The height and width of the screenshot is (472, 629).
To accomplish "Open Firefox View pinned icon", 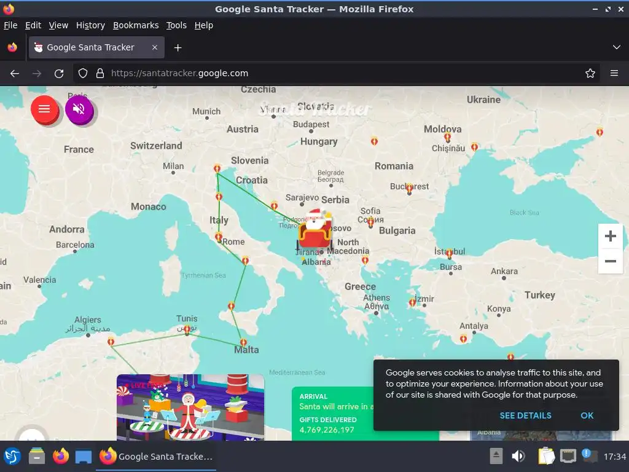I will coord(12,47).
